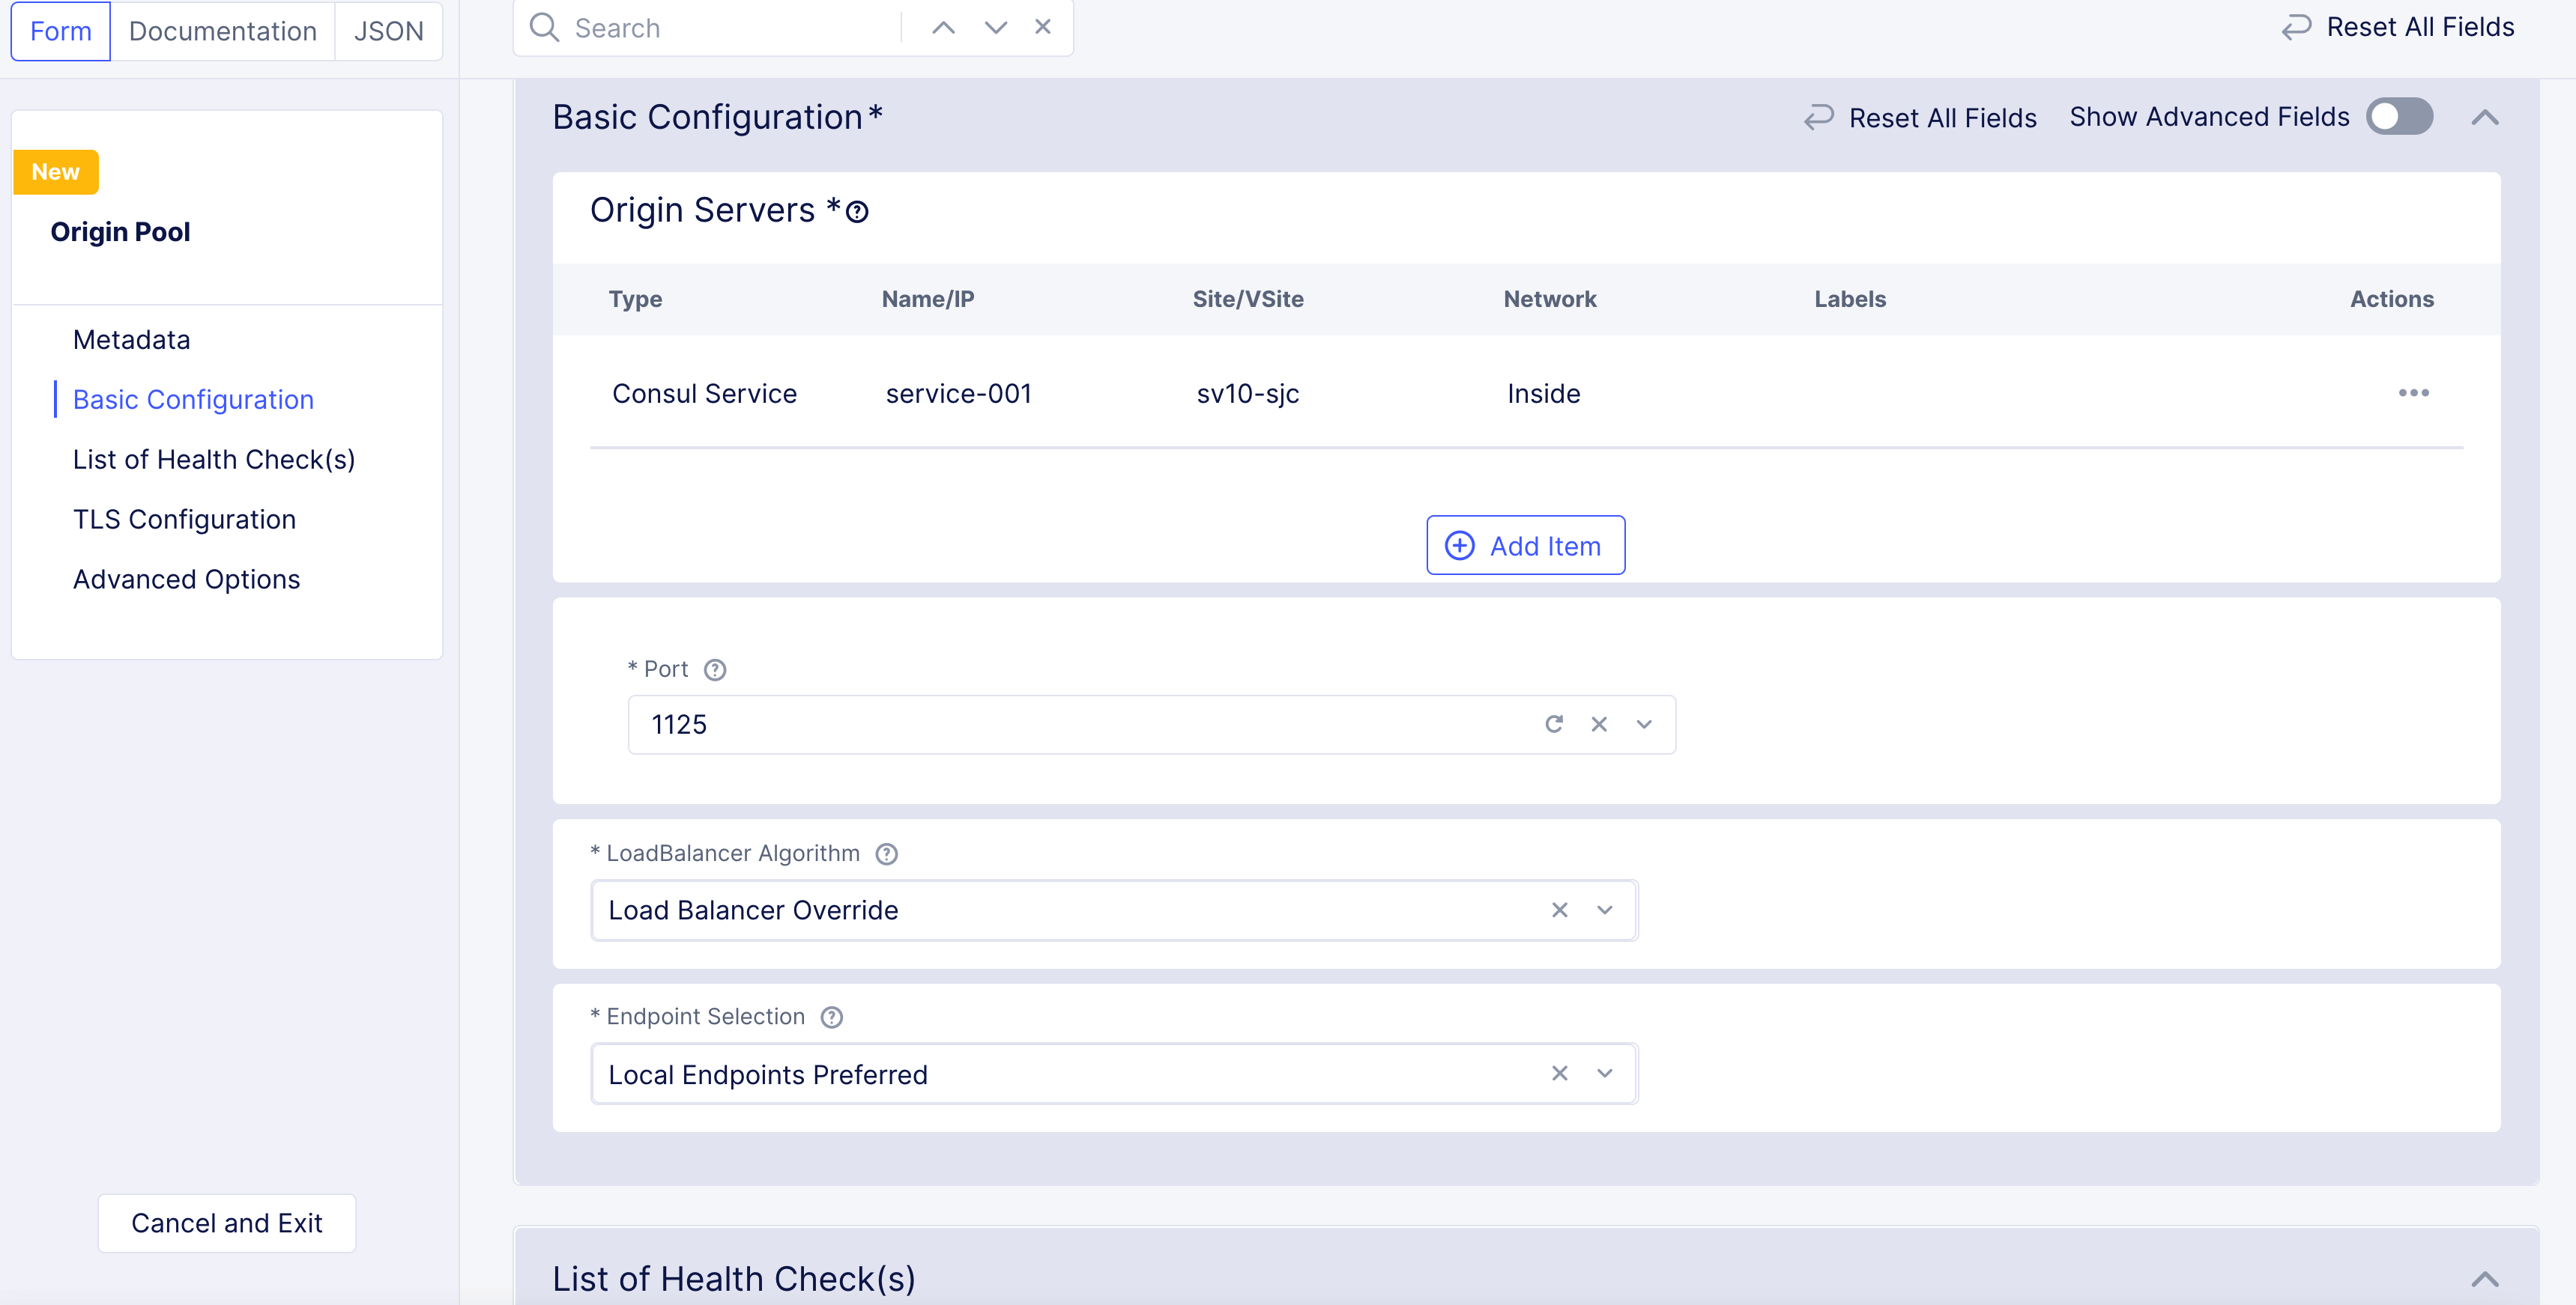Open the Consul Service row actions menu
The image size is (2576, 1305).
coord(2413,393)
